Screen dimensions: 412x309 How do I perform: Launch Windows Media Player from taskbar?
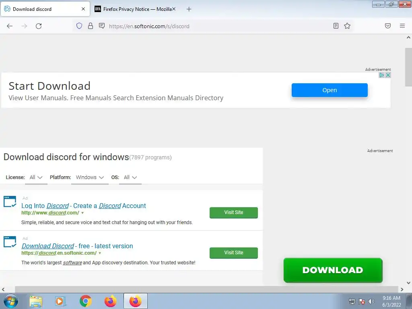[x=60, y=301]
